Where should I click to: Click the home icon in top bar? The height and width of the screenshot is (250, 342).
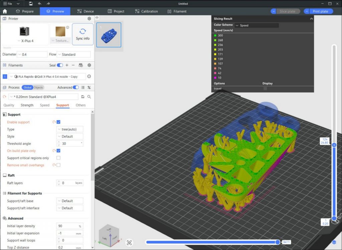5,11
